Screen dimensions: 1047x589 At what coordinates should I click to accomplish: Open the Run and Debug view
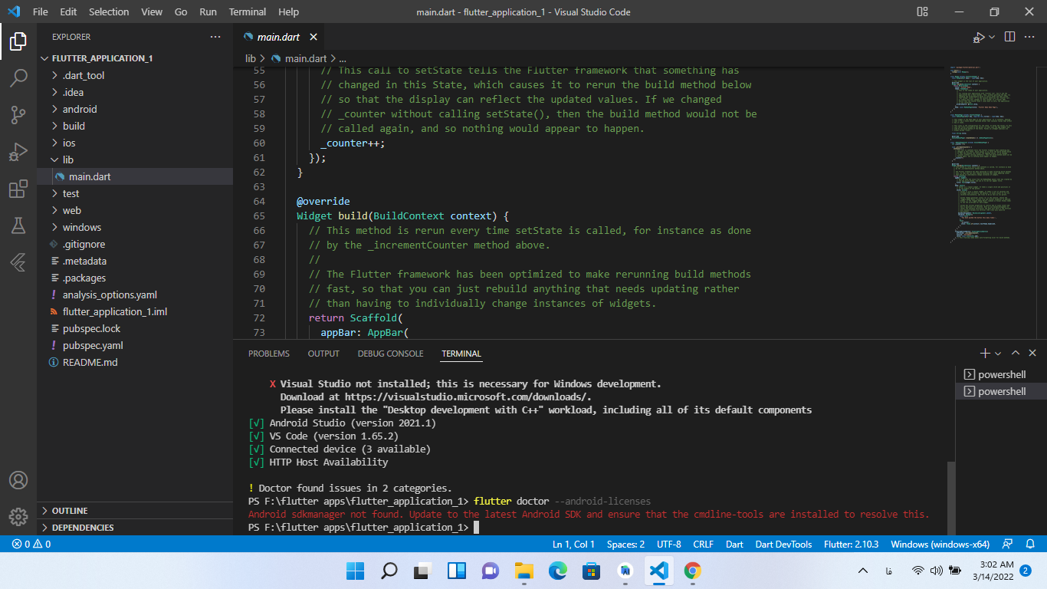pos(18,152)
